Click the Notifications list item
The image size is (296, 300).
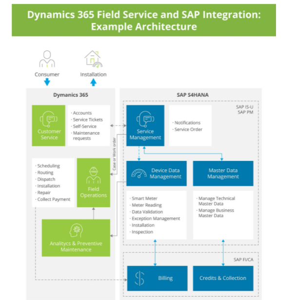(186, 122)
